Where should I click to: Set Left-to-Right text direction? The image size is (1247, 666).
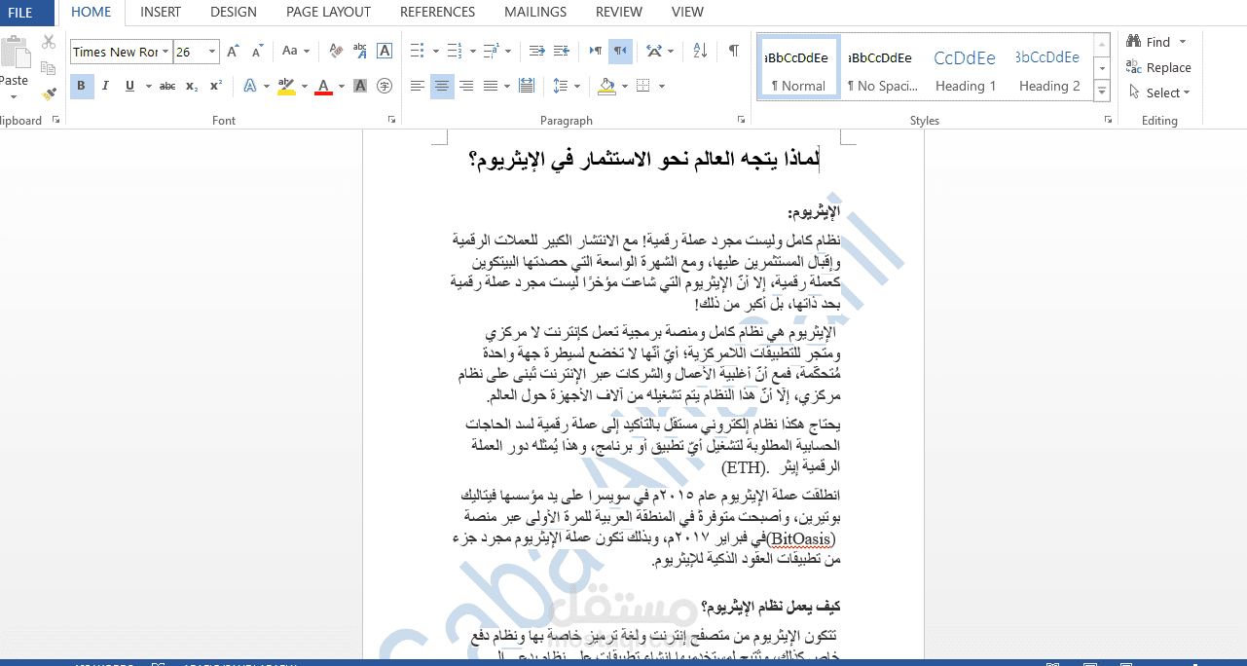point(596,51)
